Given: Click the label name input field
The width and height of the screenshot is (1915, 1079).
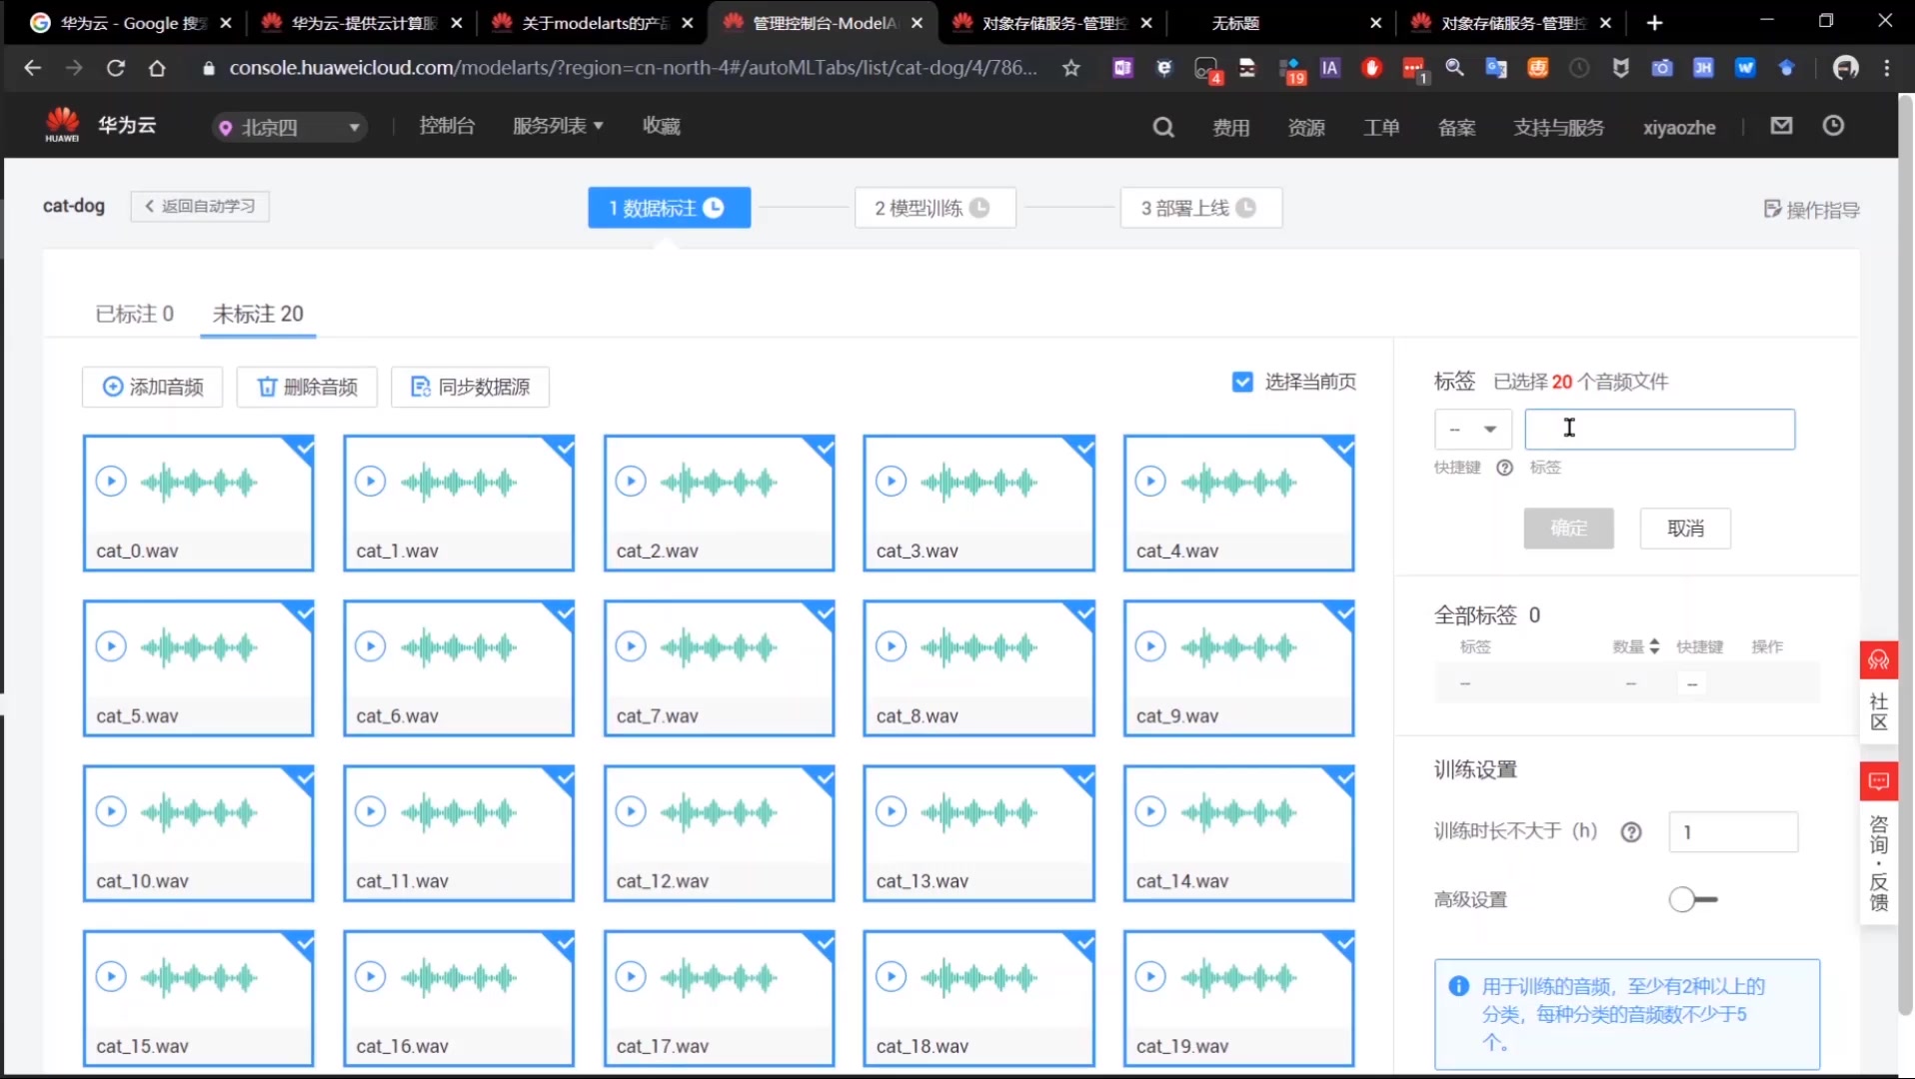Looking at the screenshot, I should (x=1659, y=429).
